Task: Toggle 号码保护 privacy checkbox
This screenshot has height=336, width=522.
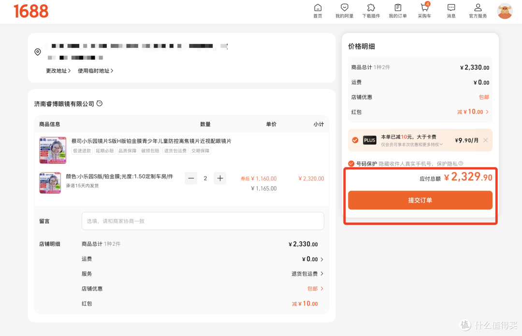Action: [351, 163]
